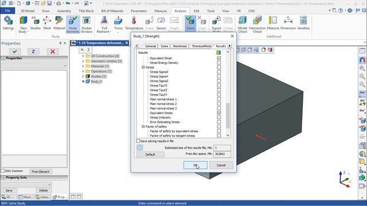
Task: Open the Properties dropdown combo box
Action: click(34, 66)
